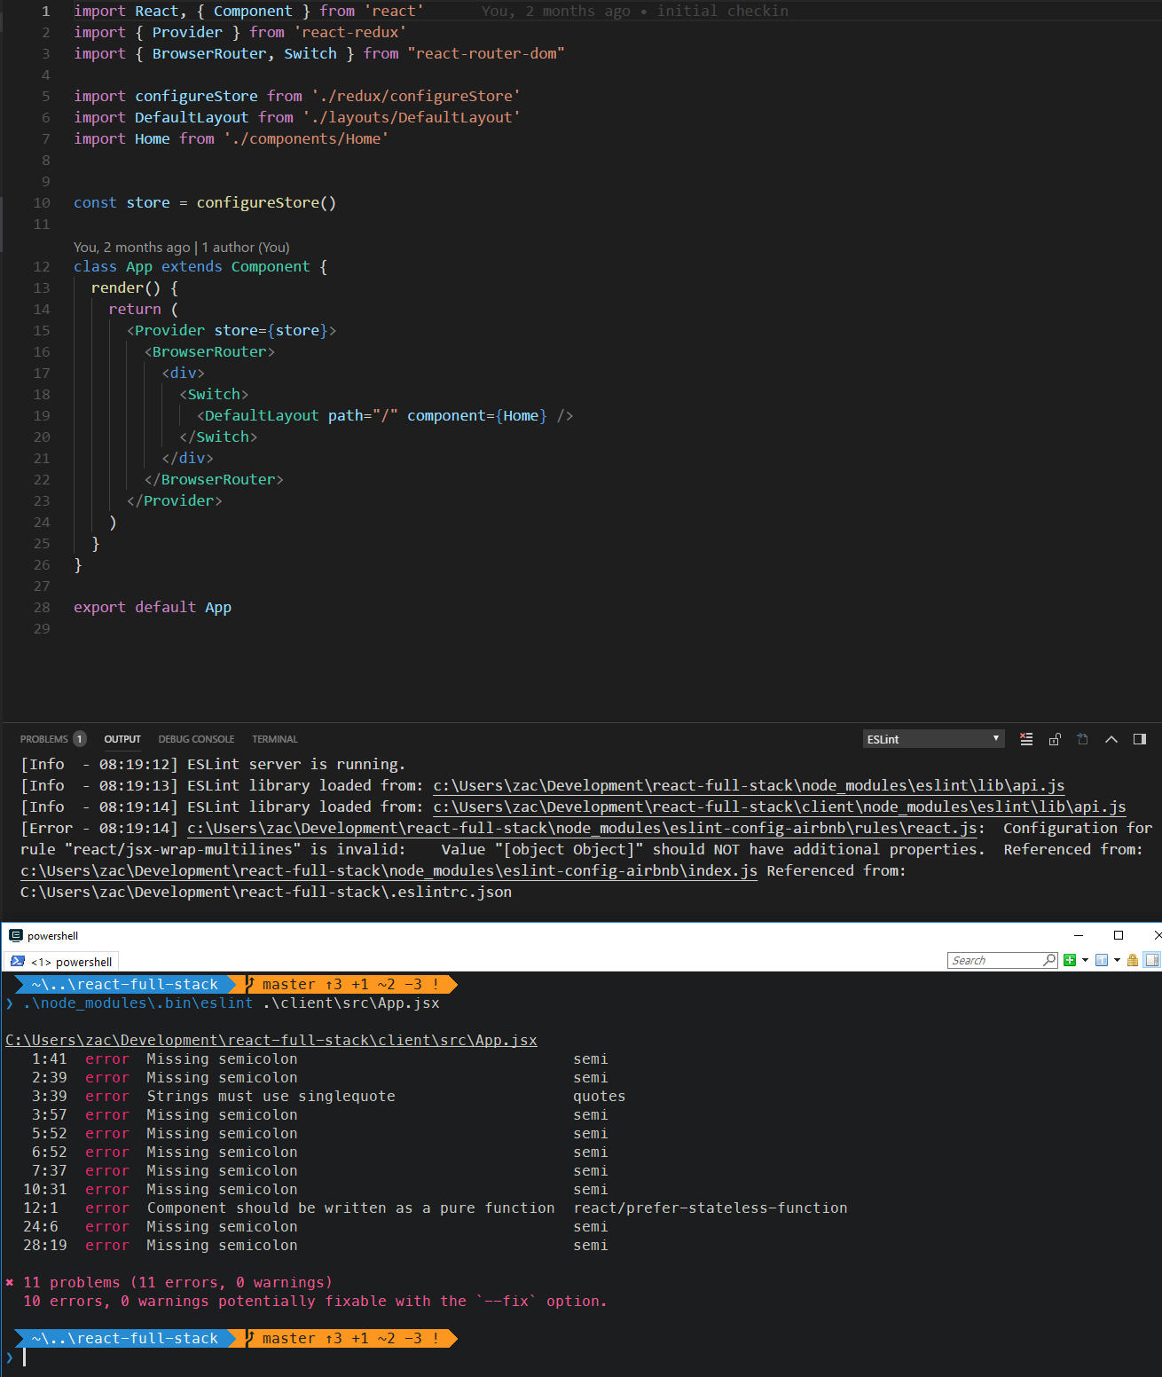Click 'configureStore()' on line 10
Viewport: 1162px width, 1377px height.
(x=266, y=203)
